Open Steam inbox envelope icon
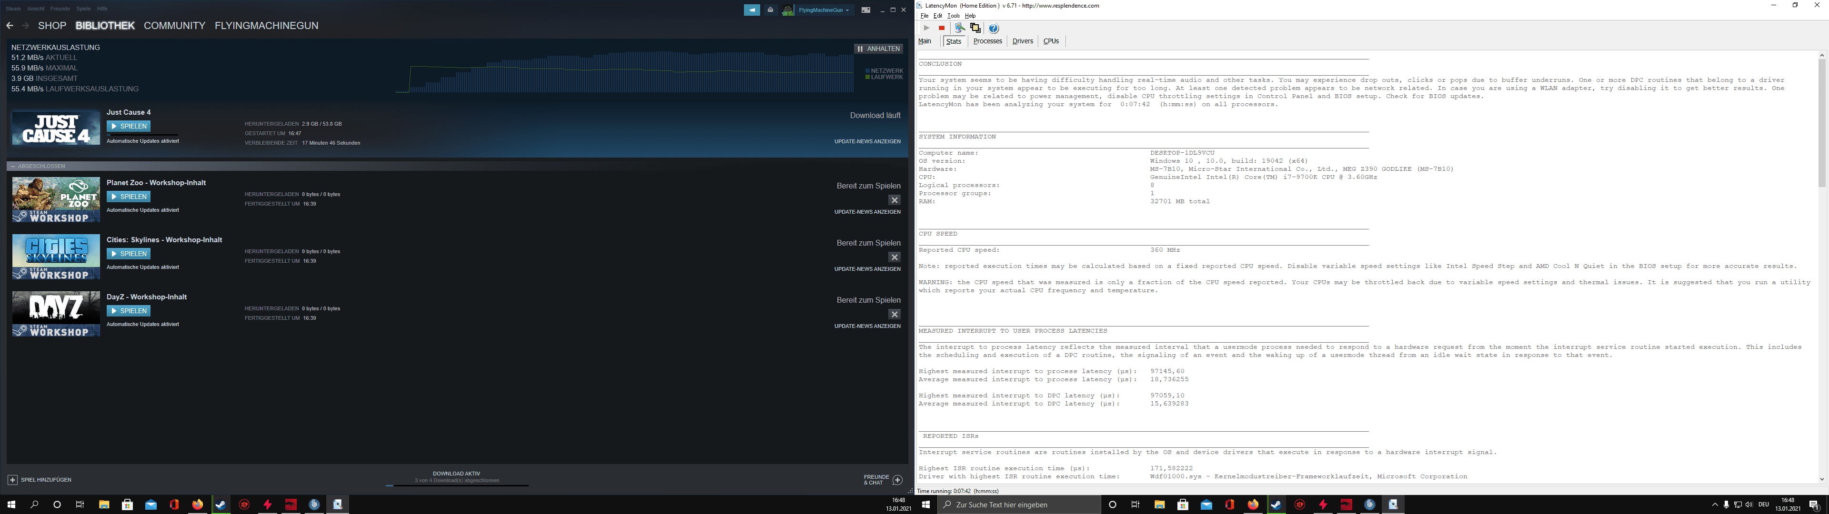The image size is (1829, 514). tap(770, 10)
